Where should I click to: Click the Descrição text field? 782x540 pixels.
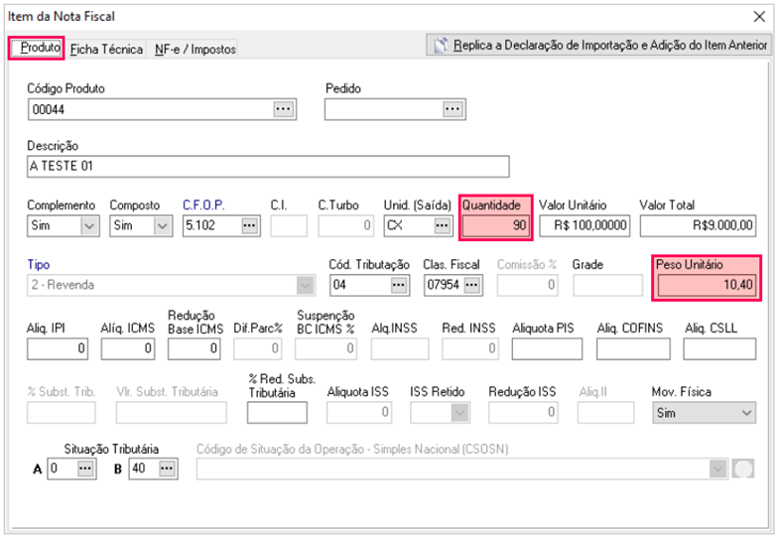[x=268, y=166]
